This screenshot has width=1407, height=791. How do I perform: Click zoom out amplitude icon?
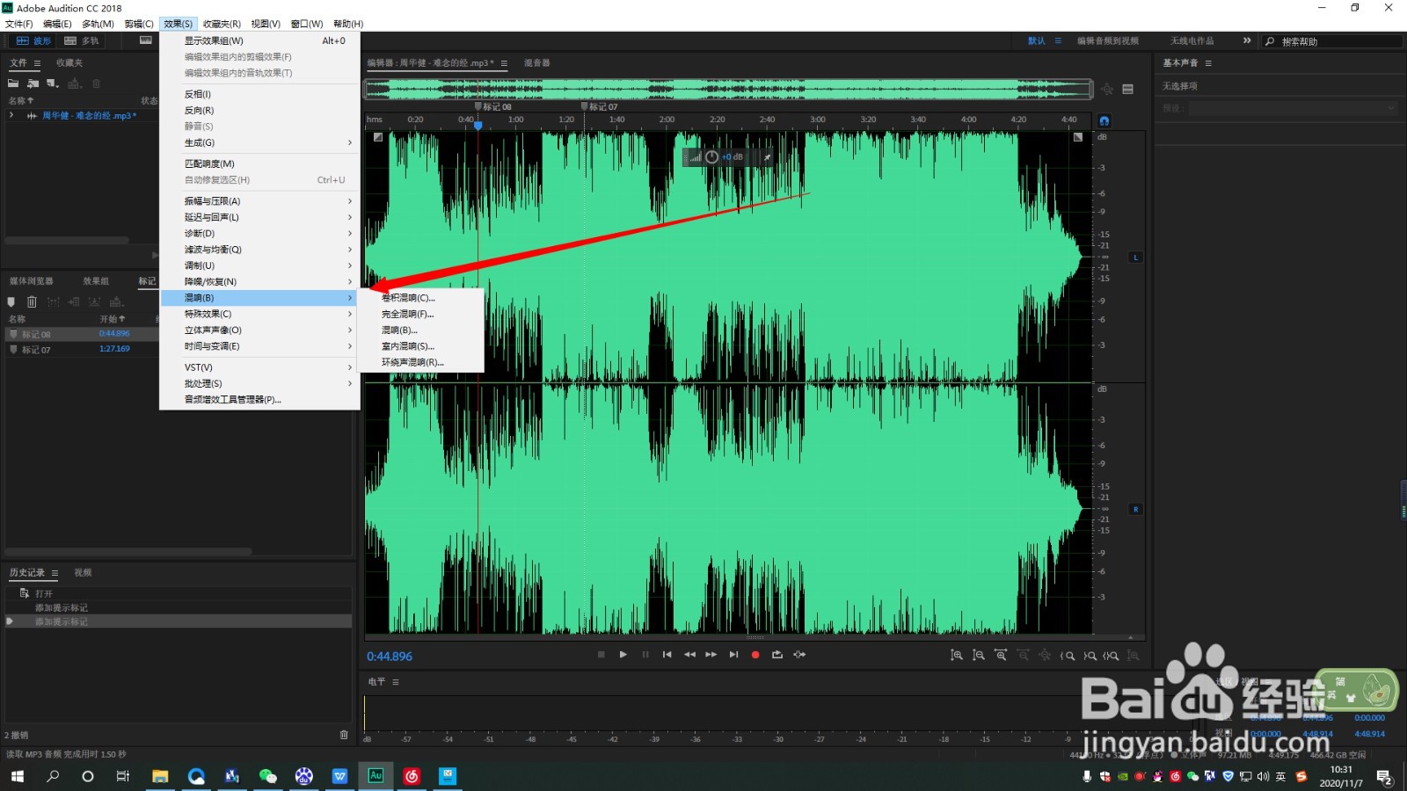[979, 656]
